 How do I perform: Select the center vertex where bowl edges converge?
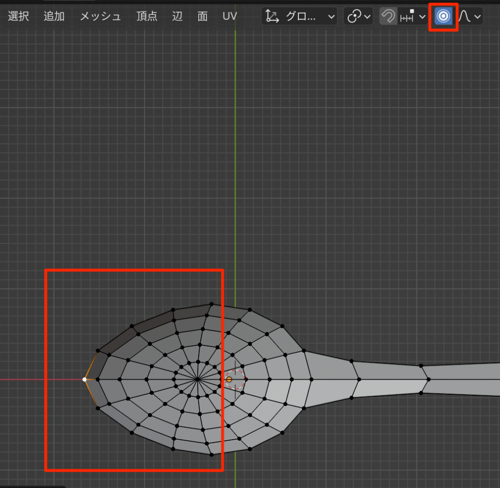[x=197, y=379]
